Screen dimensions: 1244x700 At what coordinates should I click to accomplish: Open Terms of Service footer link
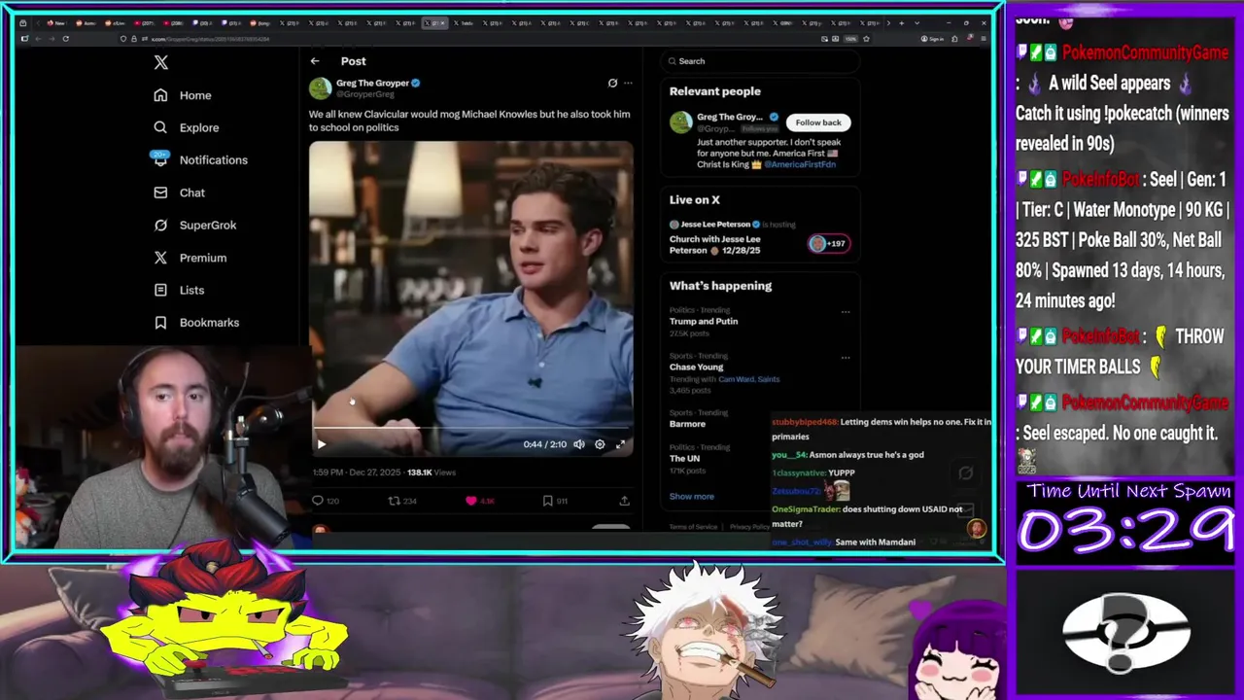click(x=693, y=527)
